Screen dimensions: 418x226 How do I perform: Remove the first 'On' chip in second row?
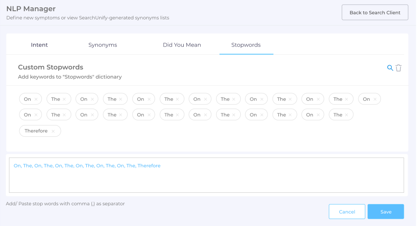click(x=36, y=115)
